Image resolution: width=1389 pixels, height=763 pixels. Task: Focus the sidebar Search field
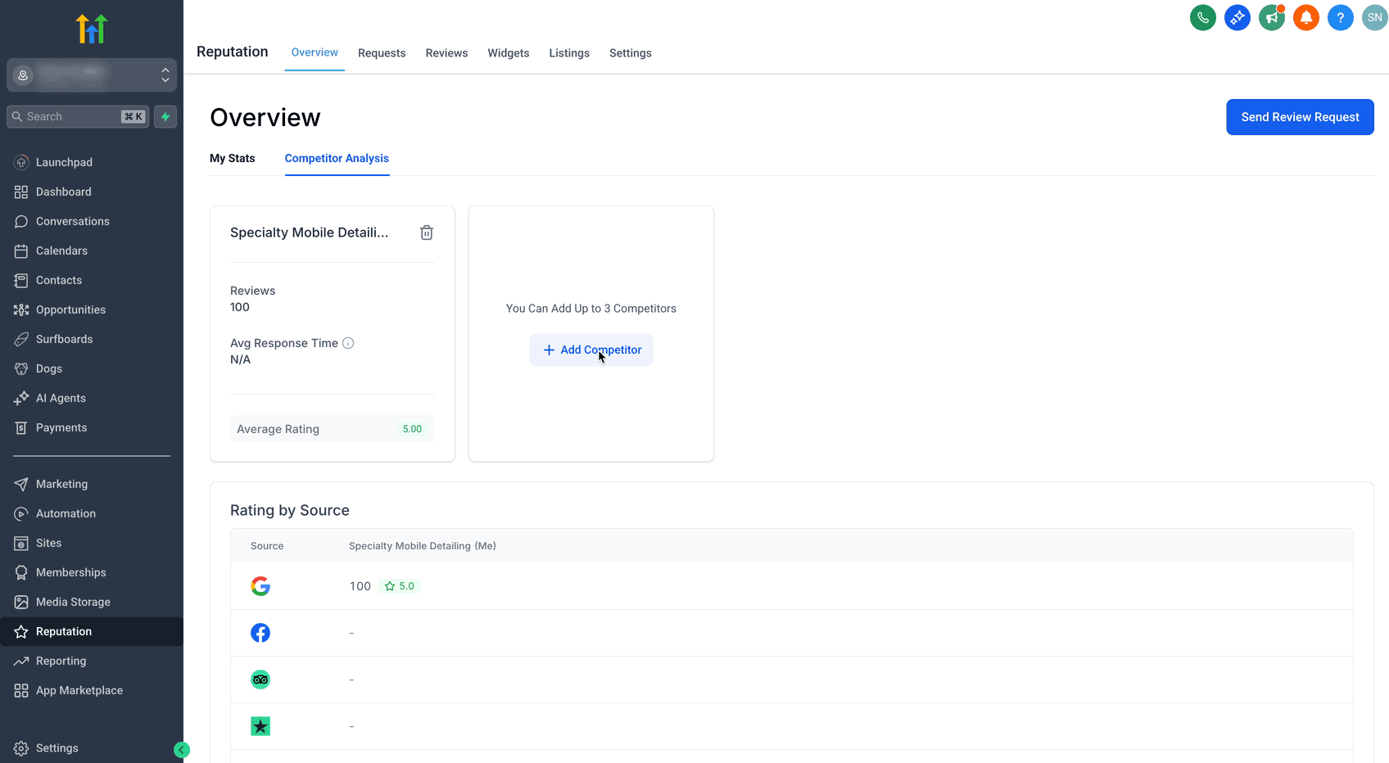[x=78, y=116]
